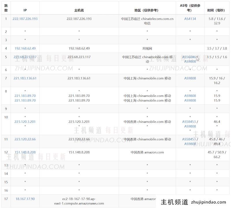Click region 中国香港 amazon.com in hop 12
Image resolution: width=231 pixels, height=209 pixels.
click(147, 152)
